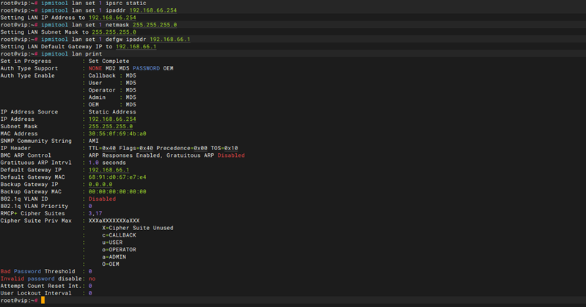
Task: Click the red NONE auth type
Action: point(95,68)
